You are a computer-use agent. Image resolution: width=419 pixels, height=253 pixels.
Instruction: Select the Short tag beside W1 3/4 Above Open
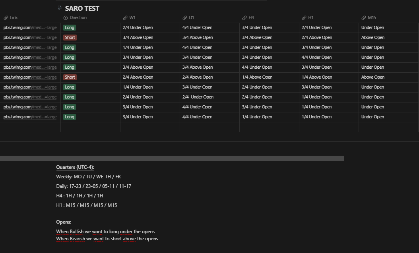(x=70, y=37)
